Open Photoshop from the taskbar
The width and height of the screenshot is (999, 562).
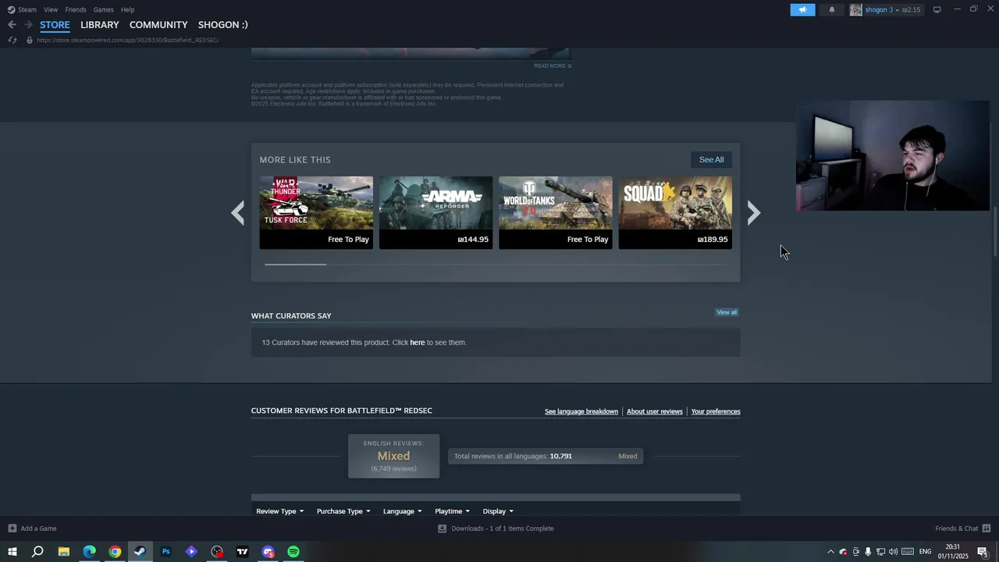[165, 552]
